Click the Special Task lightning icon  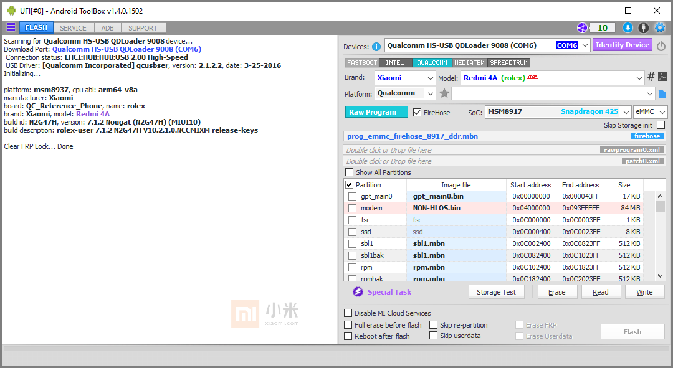tap(358, 291)
